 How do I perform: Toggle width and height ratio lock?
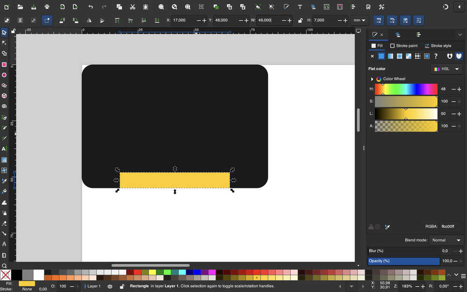300,20
